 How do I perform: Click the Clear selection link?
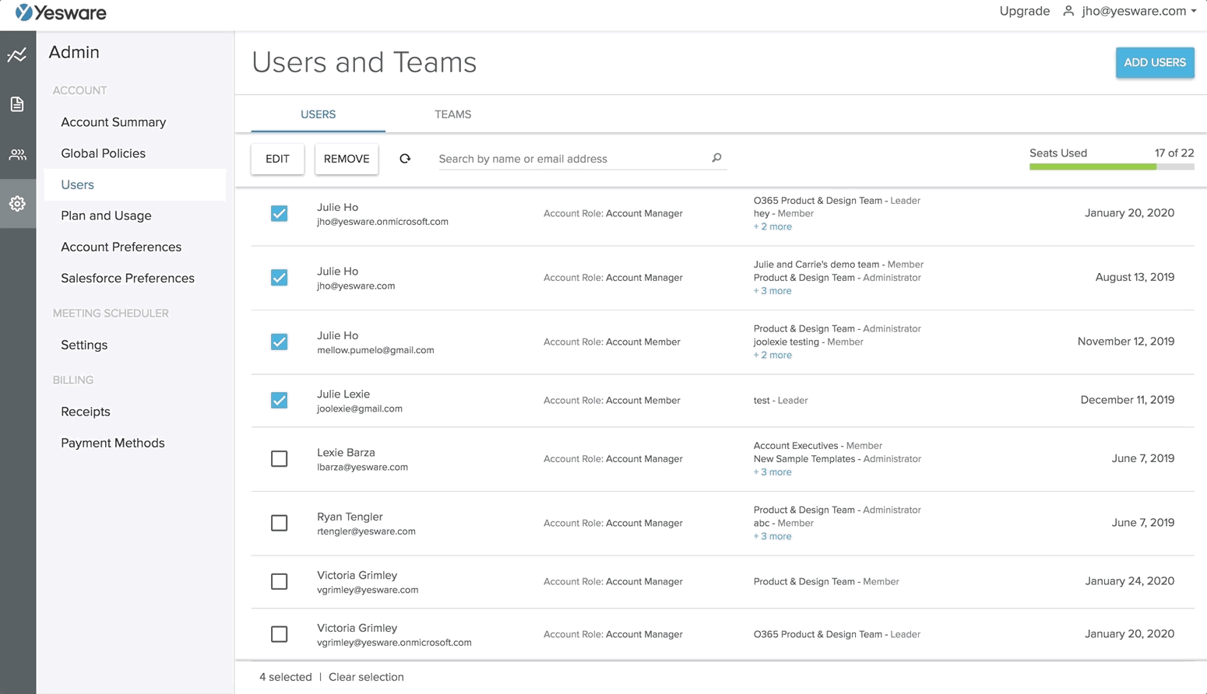pyautogui.click(x=366, y=677)
